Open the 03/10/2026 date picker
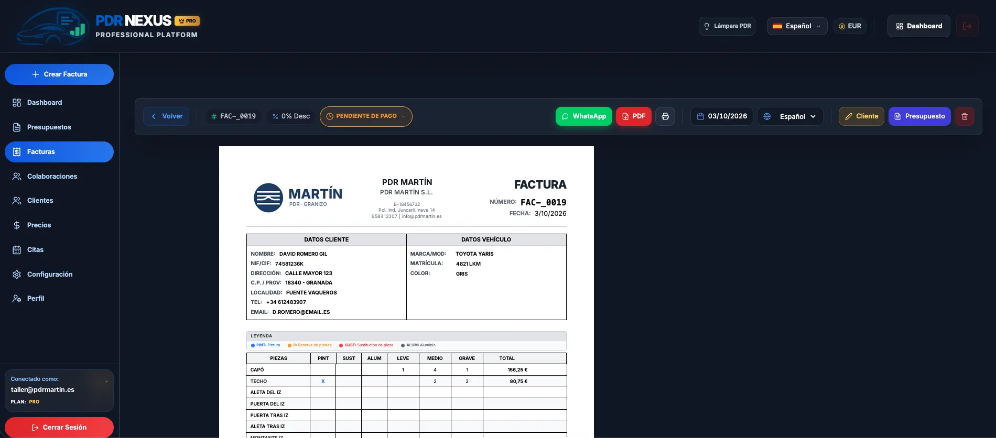The height and width of the screenshot is (438, 996). point(722,116)
